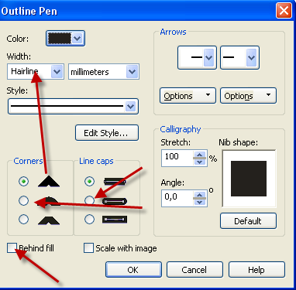This screenshot has height=290, width=296.
Task: Decrease Angle with the down stepper
Action: (199, 202)
